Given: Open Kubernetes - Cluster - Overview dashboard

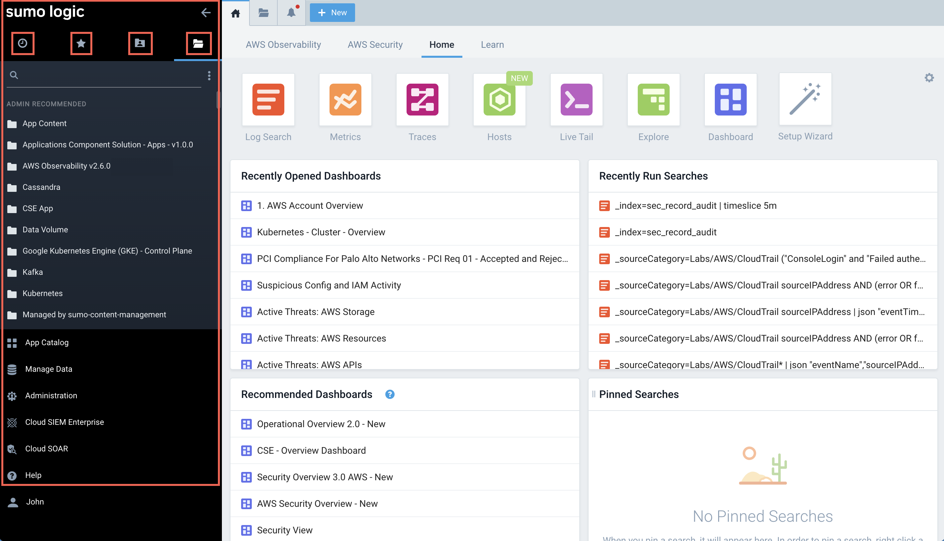Looking at the screenshot, I should coord(321,232).
